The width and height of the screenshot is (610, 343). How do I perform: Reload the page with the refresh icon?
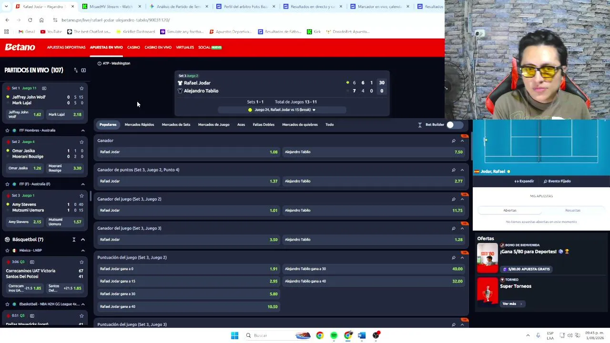(30, 20)
